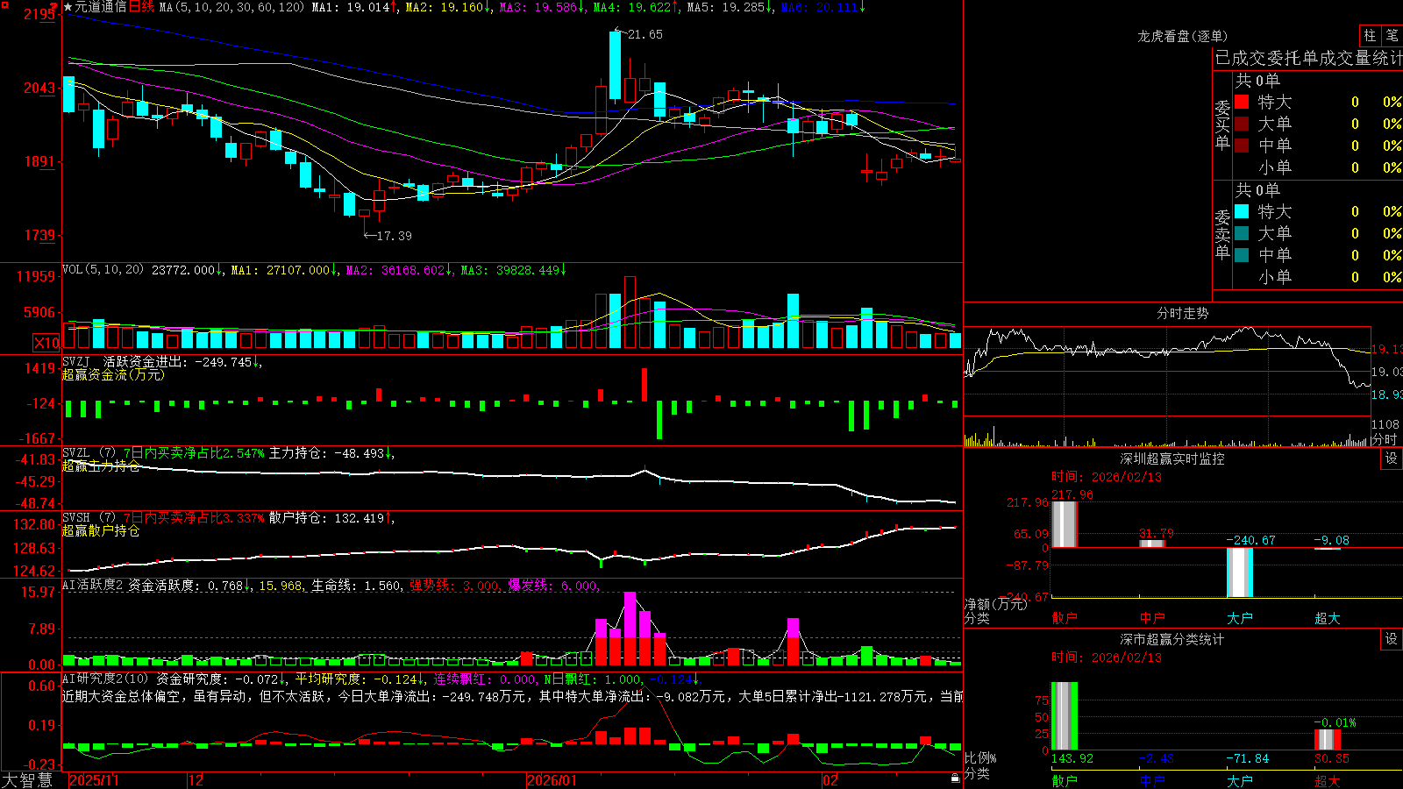
Task: Click the star icon before 元道通信
Action: click(x=68, y=7)
